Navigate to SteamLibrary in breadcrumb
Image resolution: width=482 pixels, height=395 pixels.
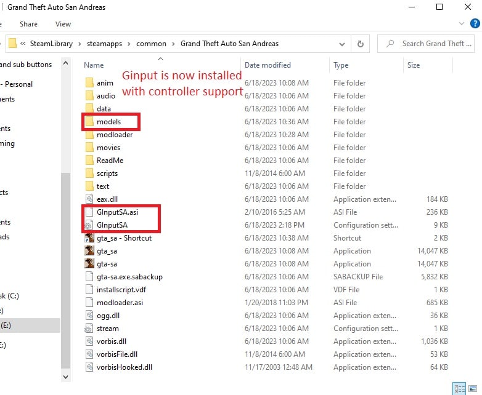pos(51,44)
